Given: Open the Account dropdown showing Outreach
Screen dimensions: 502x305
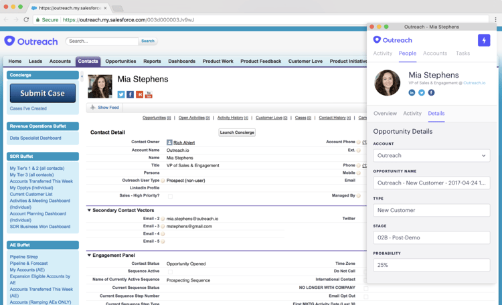Looking at the screenshot, I should coord(431,156).
